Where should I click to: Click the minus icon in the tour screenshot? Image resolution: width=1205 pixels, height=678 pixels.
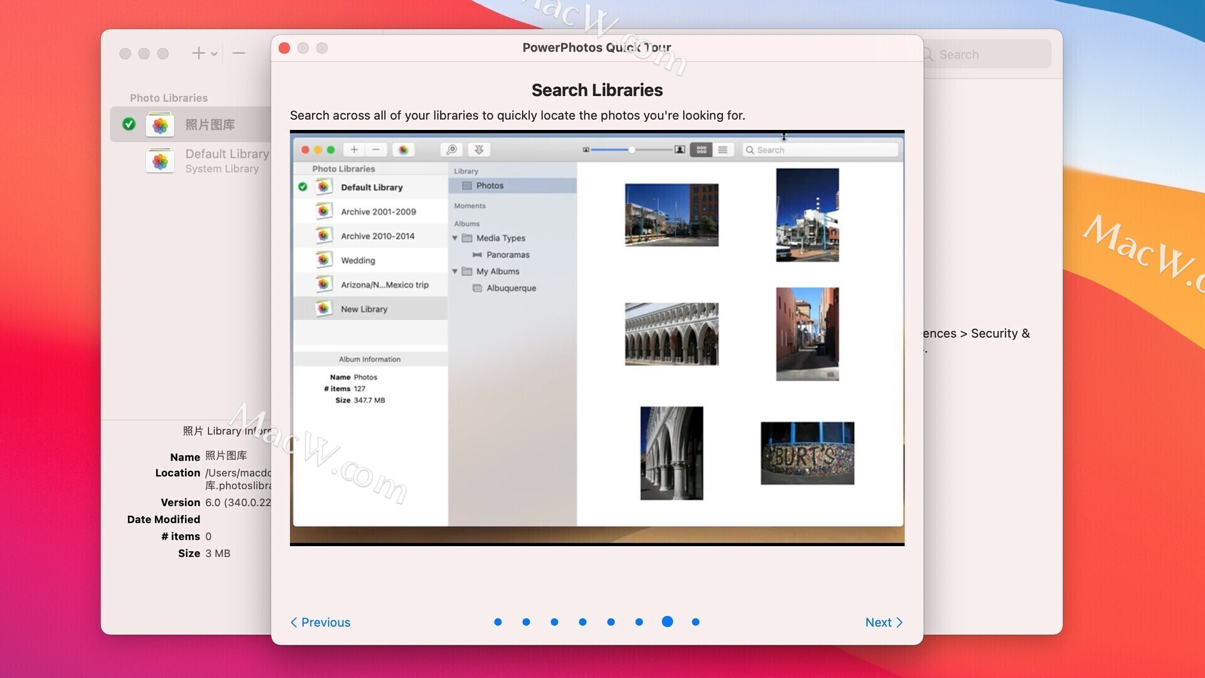click(x=376, y=149)
